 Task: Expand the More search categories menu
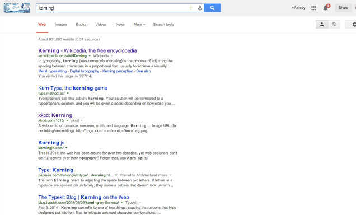point(139,24)
